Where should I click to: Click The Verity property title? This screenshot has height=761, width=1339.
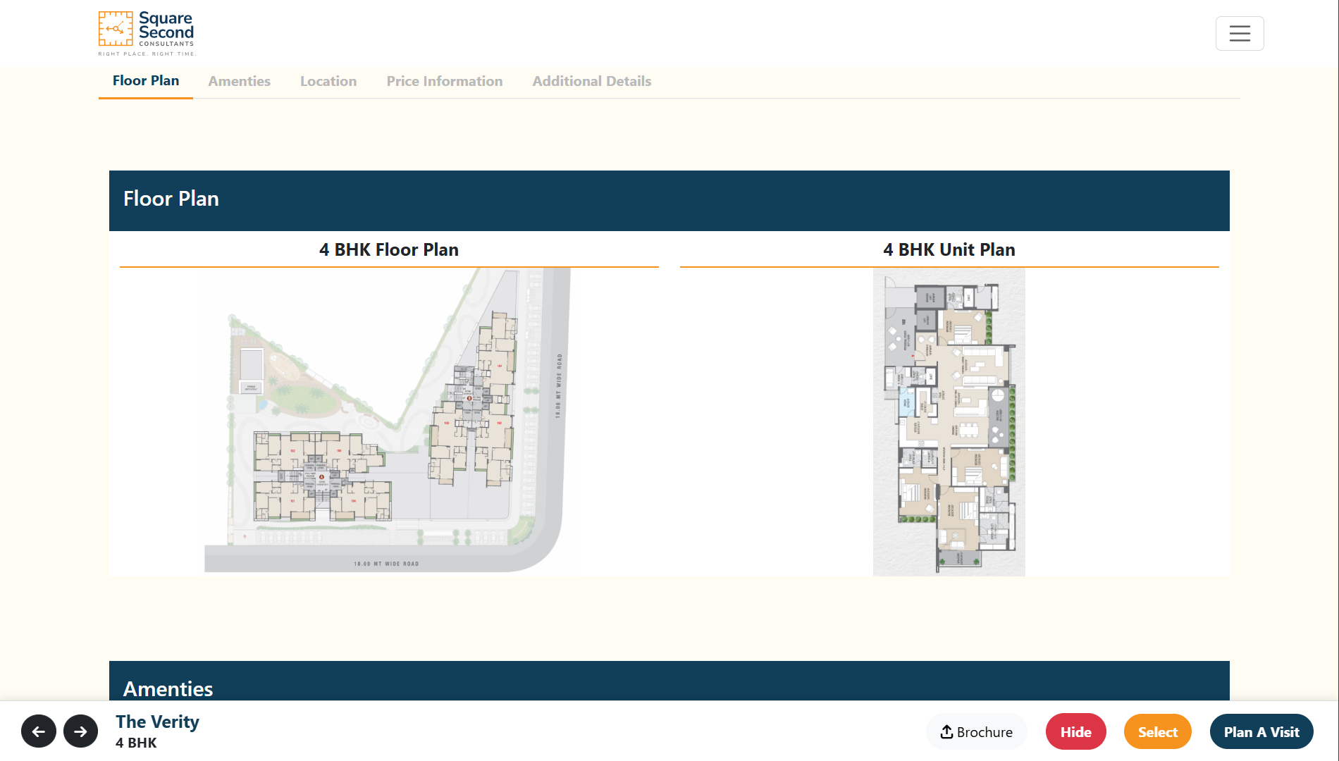pyautogui.click(x=158, y=722)
